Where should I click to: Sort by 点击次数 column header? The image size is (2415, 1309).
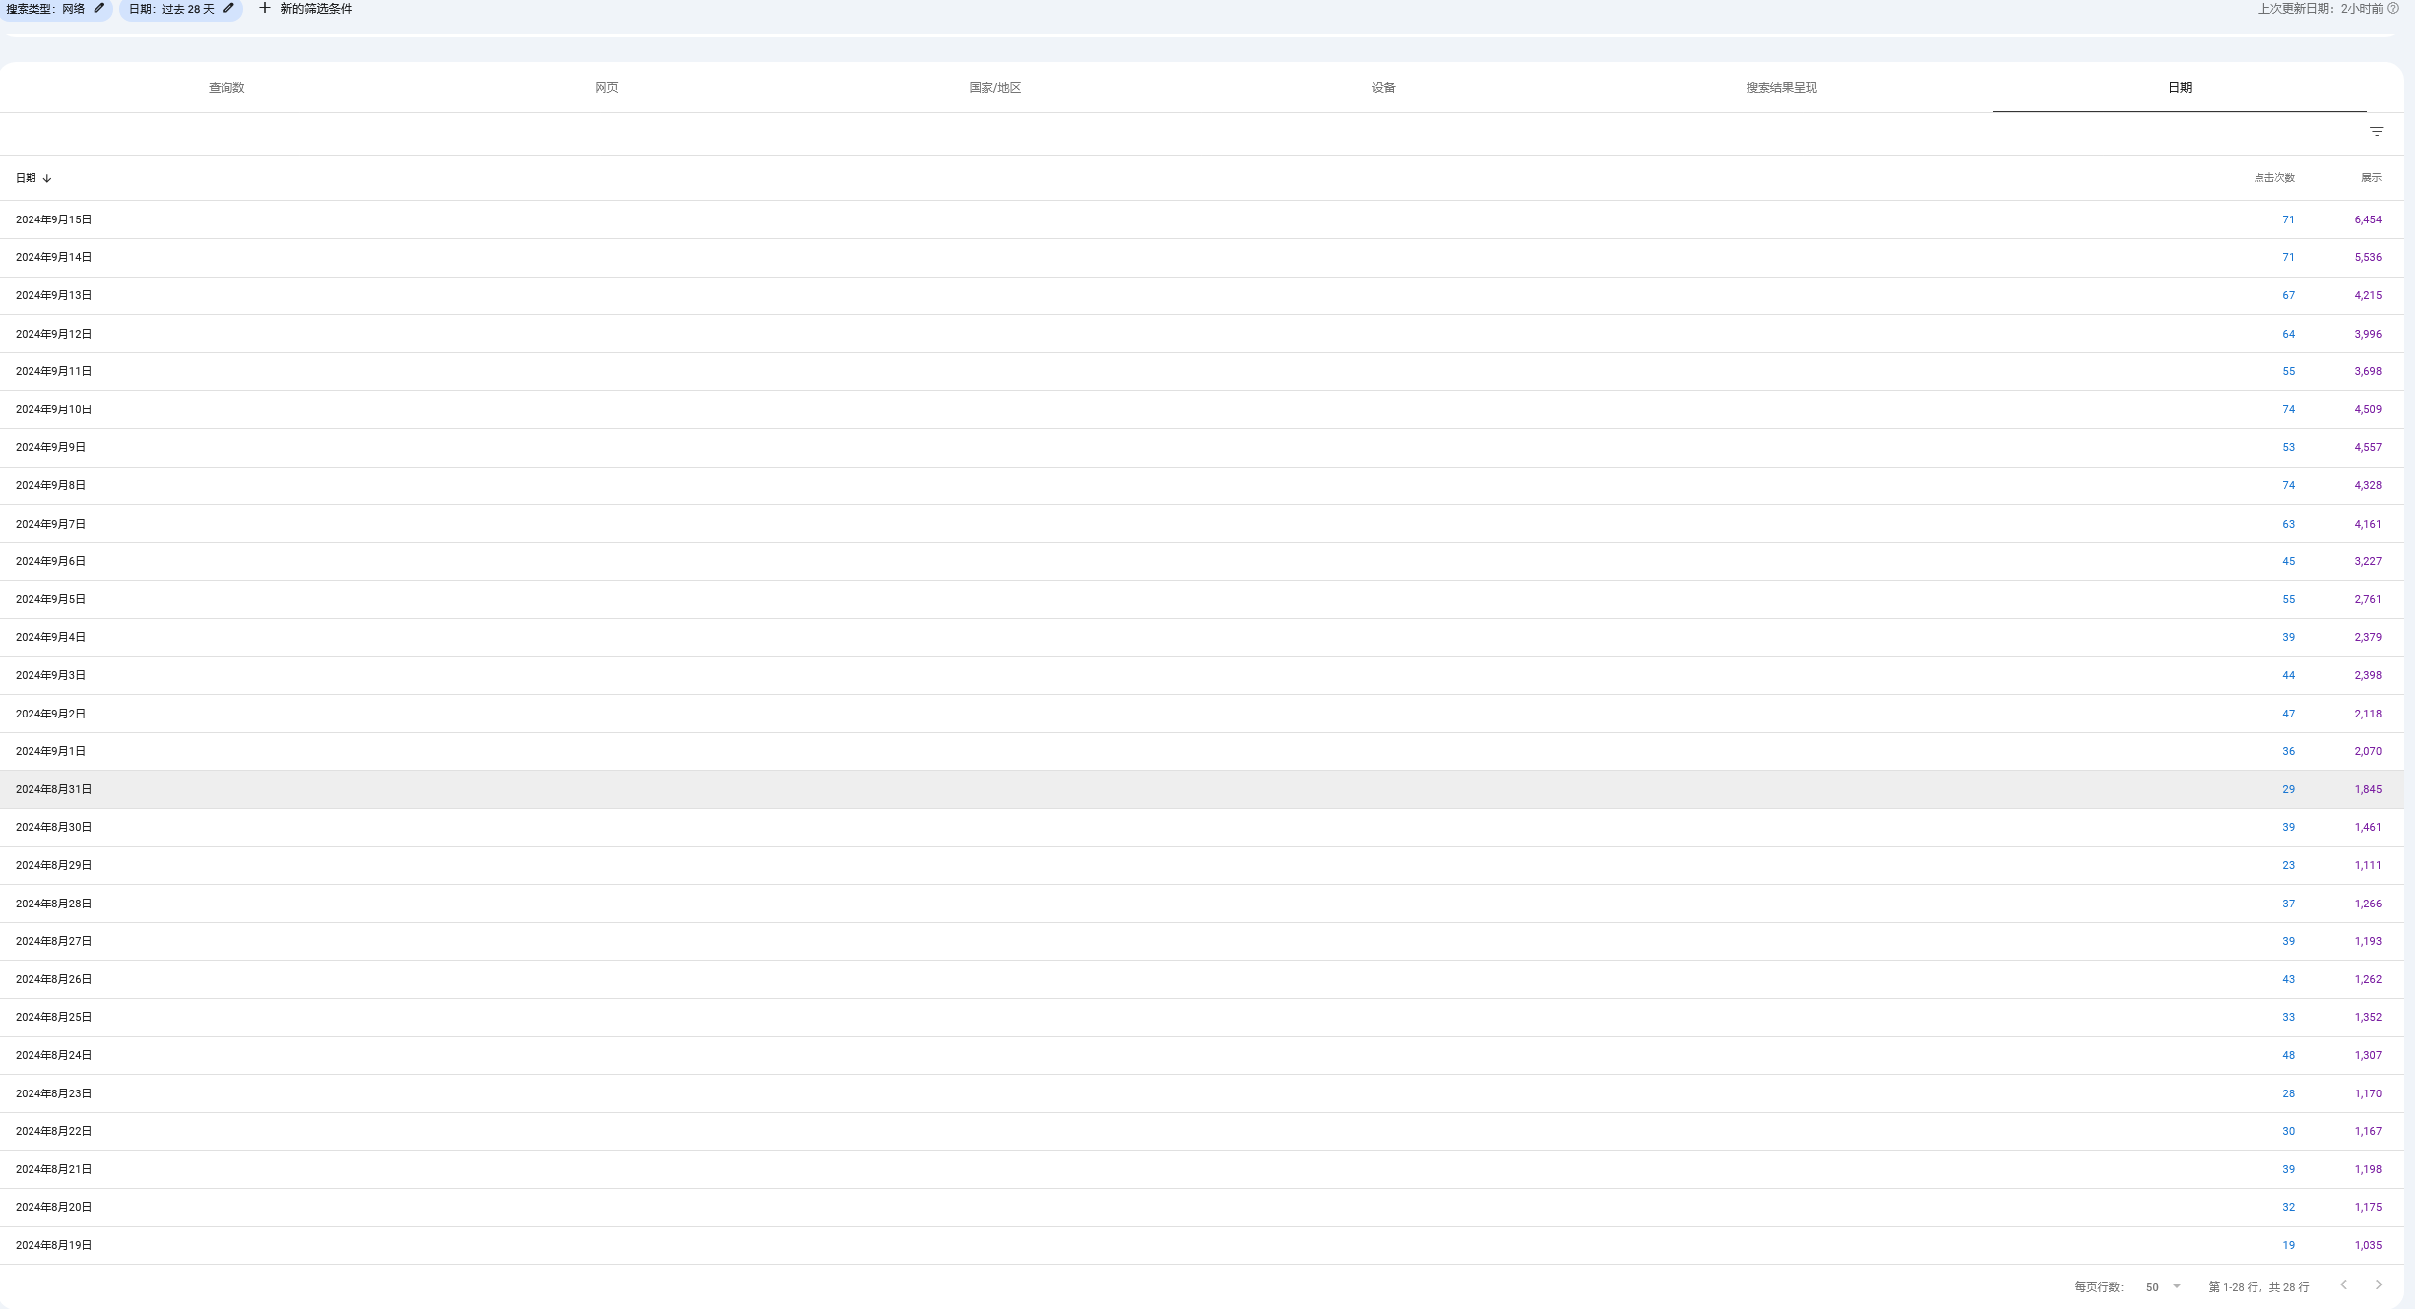[2274, 178]
